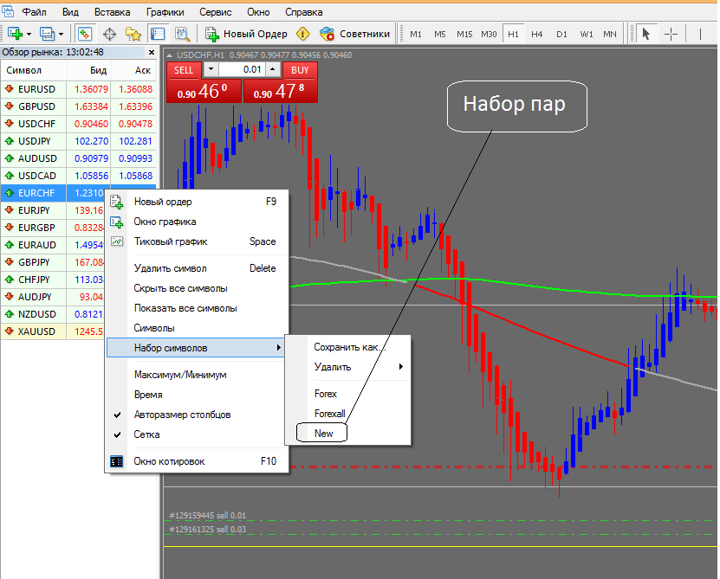Select the W1 timeframe
720x579 pixels.
586,34
